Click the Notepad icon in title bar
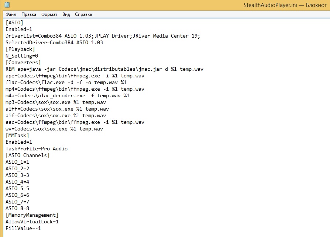The height and width of the screenshot is (237, 330). pos(7,5)
